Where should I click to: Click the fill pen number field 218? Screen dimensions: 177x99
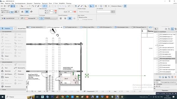[51, 11]
